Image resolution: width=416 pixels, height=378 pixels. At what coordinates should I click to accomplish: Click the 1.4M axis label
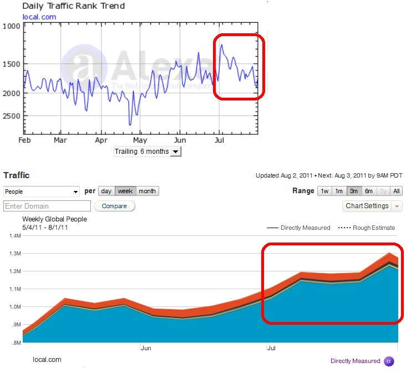coord(15,236)
